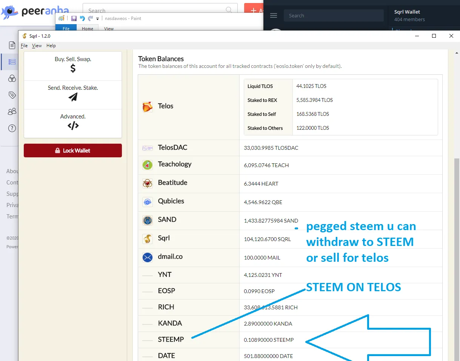Click the Qubicles token logo

pyautogui.click(x=148, y=202)
